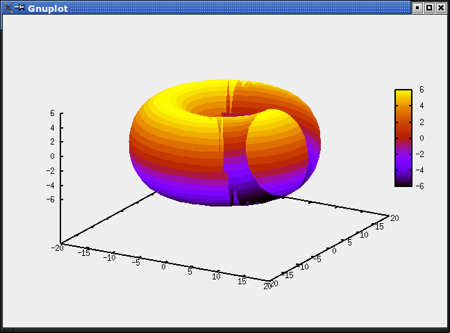
Task: Minimize the Gnuplot window
Action: pyautogui.click(x=417, y=8)
